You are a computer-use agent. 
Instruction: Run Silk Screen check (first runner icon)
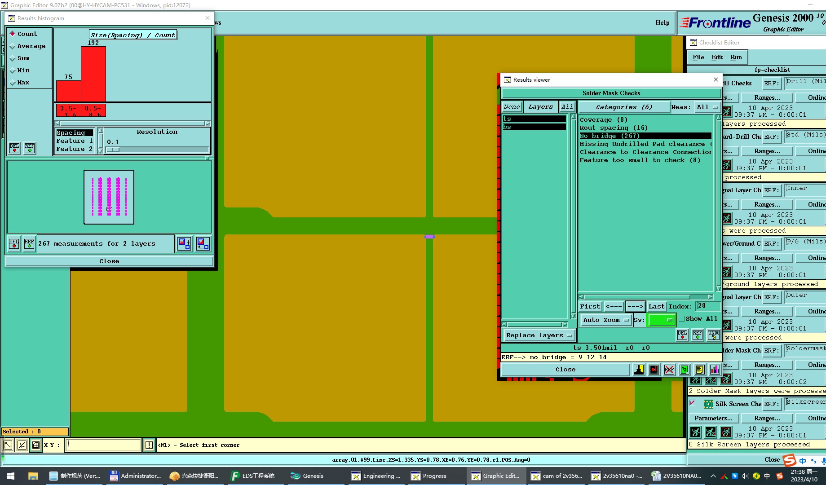coord(696,432)
